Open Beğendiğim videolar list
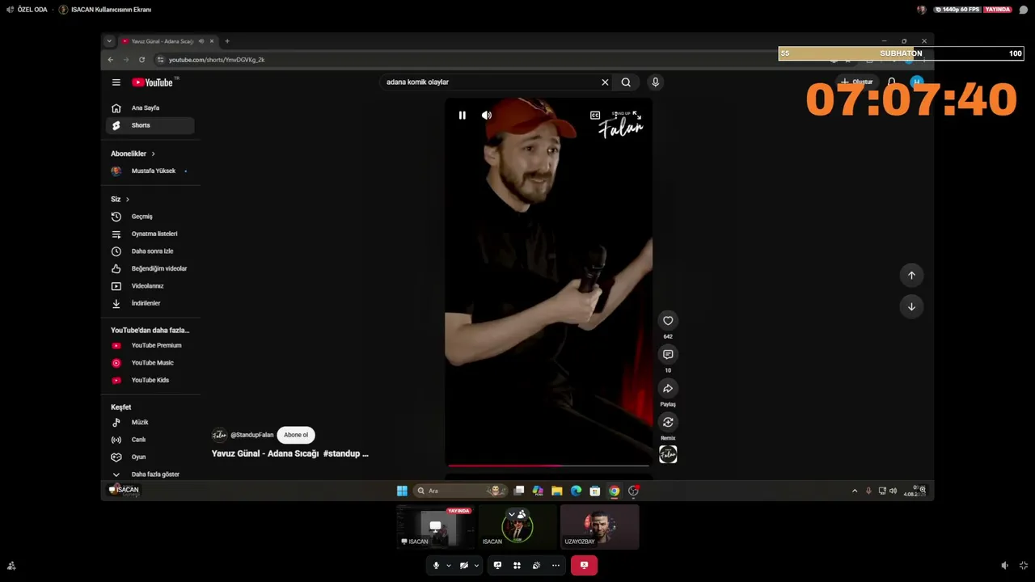 [x=150, y=268]
